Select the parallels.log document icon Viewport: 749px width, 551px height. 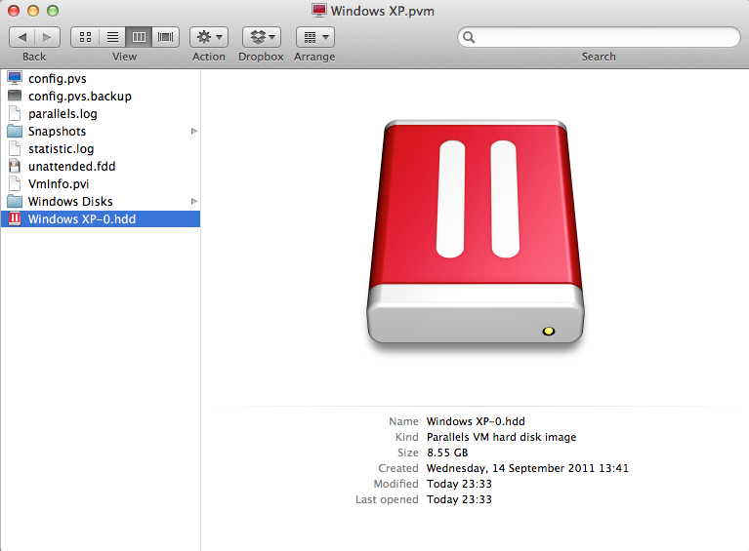click(15, 113)
